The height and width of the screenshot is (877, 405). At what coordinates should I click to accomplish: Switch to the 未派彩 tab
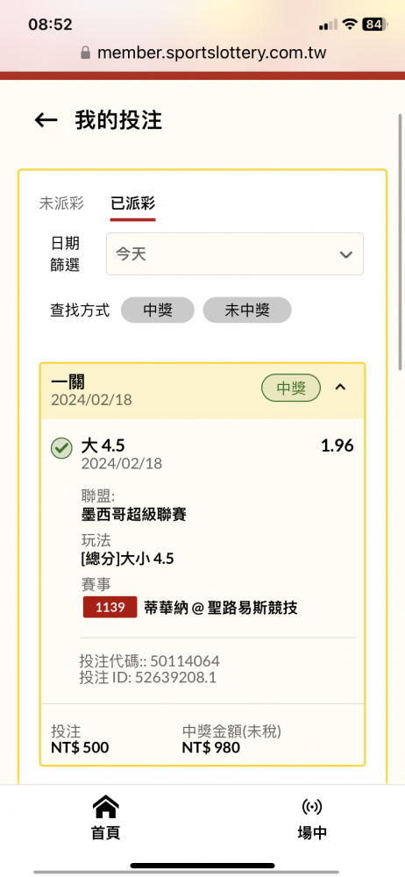coord(61,203)
